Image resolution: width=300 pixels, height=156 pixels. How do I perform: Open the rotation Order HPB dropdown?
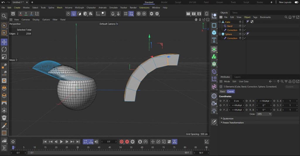point(264,114)
